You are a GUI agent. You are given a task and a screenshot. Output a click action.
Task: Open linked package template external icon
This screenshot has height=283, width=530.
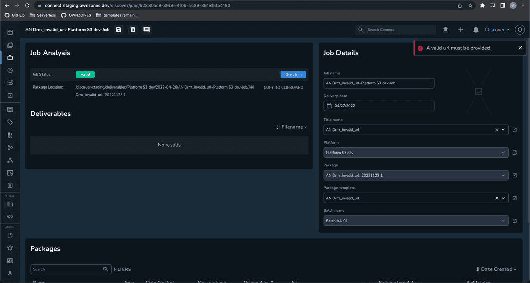pyautogui.click(x=515, y=198)
